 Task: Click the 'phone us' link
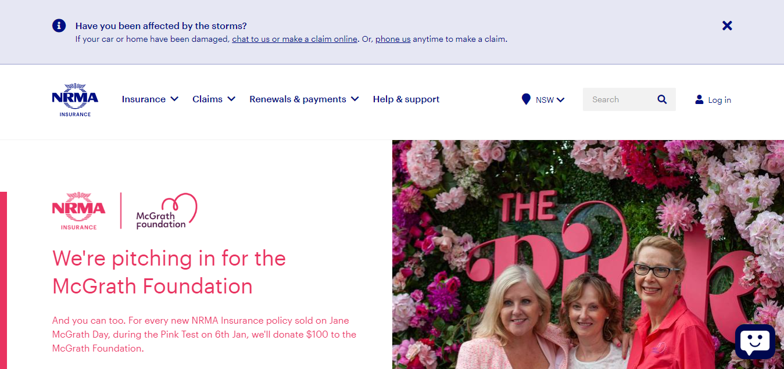point(393,40)
